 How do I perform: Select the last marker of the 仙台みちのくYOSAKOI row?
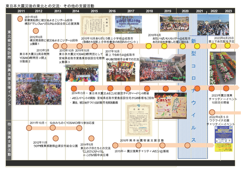coord(80,128)
